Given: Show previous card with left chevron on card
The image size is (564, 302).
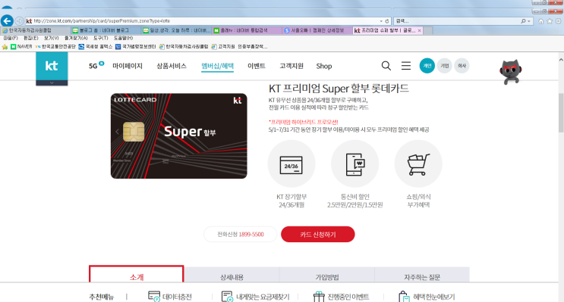Looking at the screenshot, I should click(117, 132).
